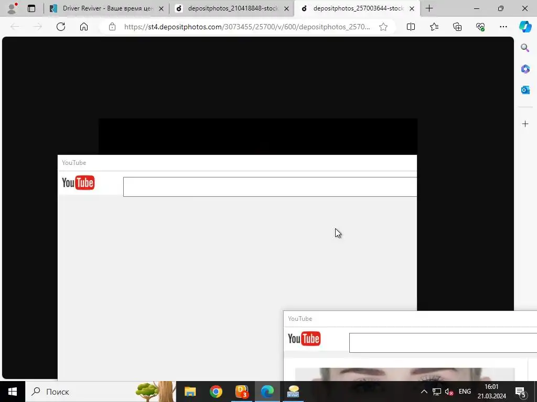Click the taskbar search box Поиск
This screenshot has width=537, height=402.
[x=100, y=392]
